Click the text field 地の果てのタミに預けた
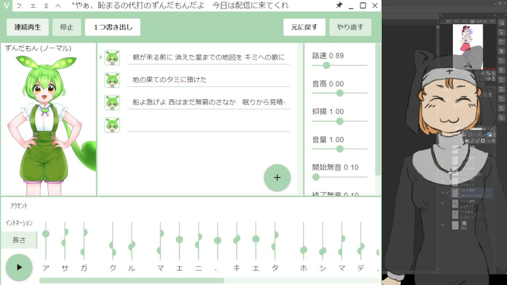The width and height of the screenshot is (507, 285). click(209, 80)
